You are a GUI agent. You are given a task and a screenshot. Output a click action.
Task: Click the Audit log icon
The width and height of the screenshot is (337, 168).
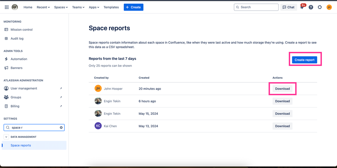6,39
